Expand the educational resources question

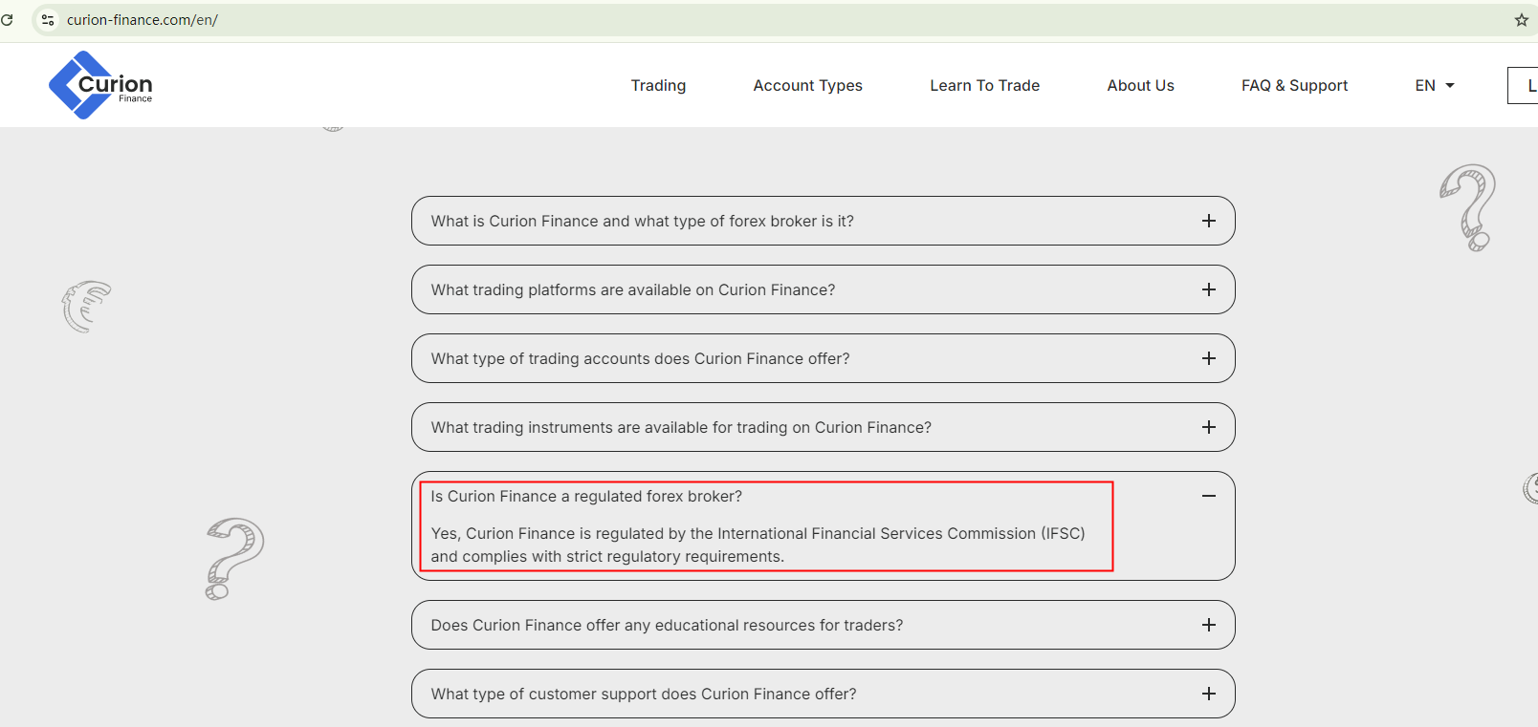click(x=667, y=625)
